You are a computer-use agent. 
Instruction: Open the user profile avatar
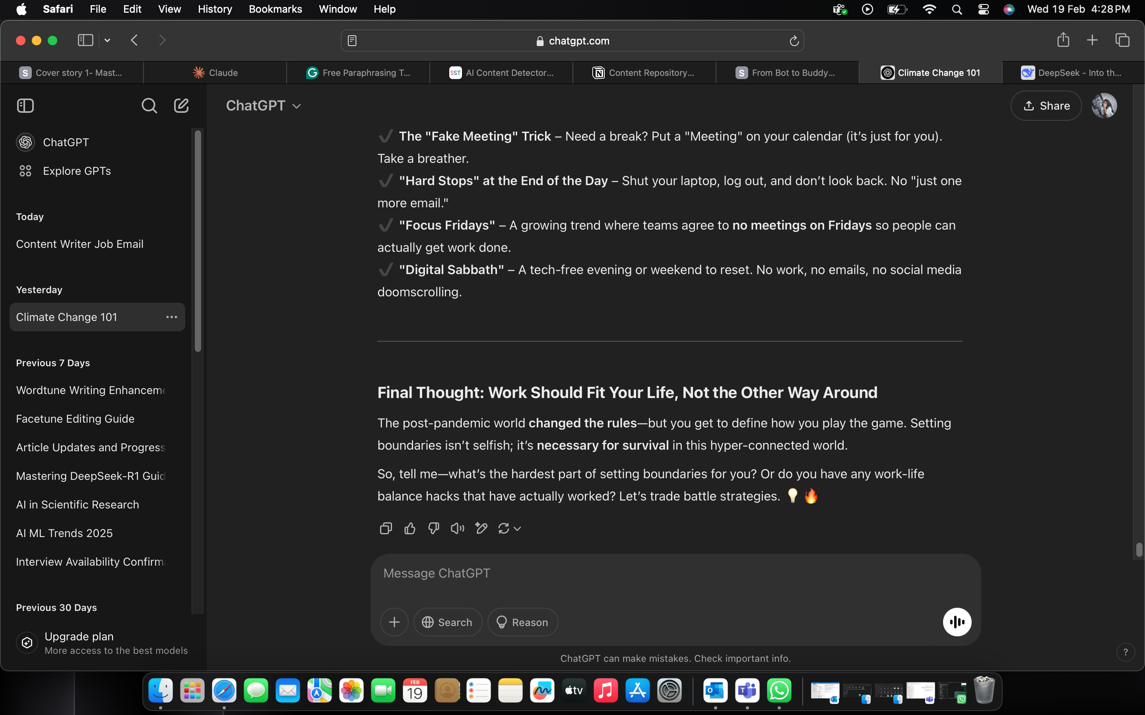click(1104, 105)
